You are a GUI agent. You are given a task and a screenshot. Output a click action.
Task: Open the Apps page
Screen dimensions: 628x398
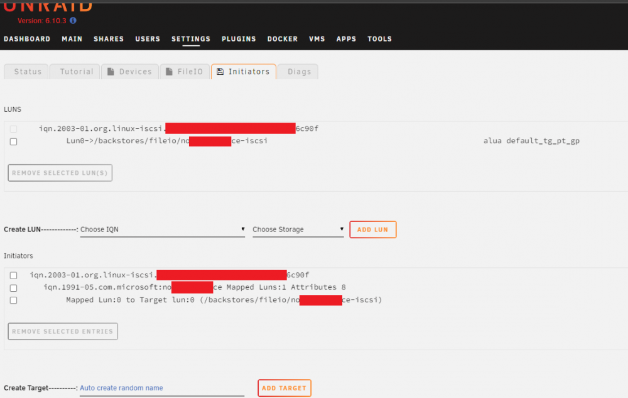347,39
